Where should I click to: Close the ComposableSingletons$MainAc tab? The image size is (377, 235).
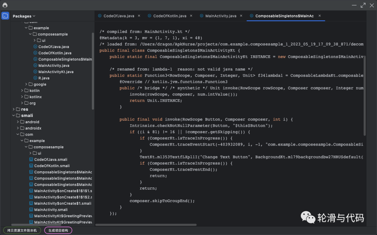(x=319, y=16)
